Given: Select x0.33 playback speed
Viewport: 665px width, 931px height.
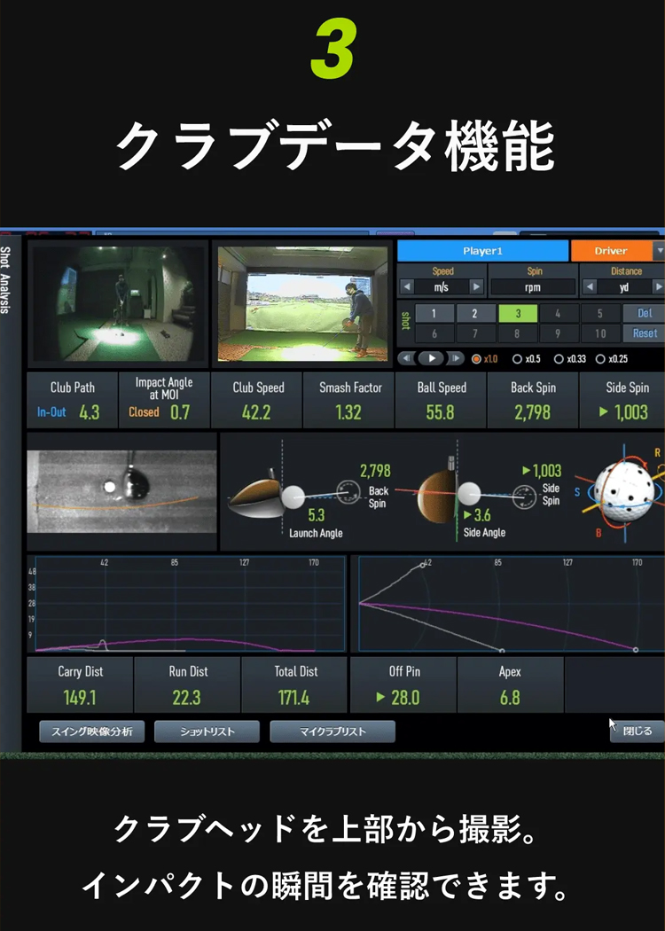Looking at the screenshot, I should click(570, 358).
